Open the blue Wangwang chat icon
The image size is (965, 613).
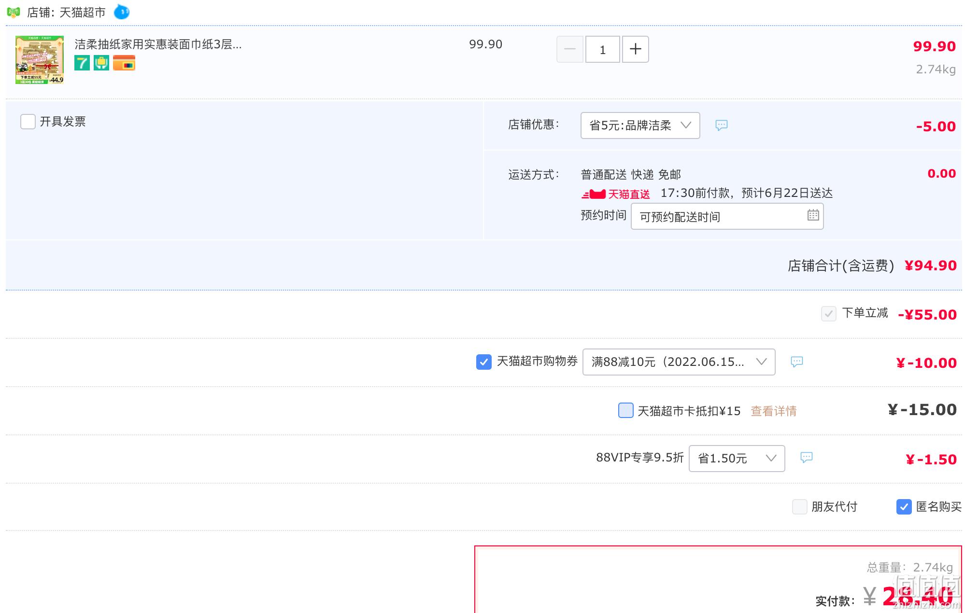122,12
